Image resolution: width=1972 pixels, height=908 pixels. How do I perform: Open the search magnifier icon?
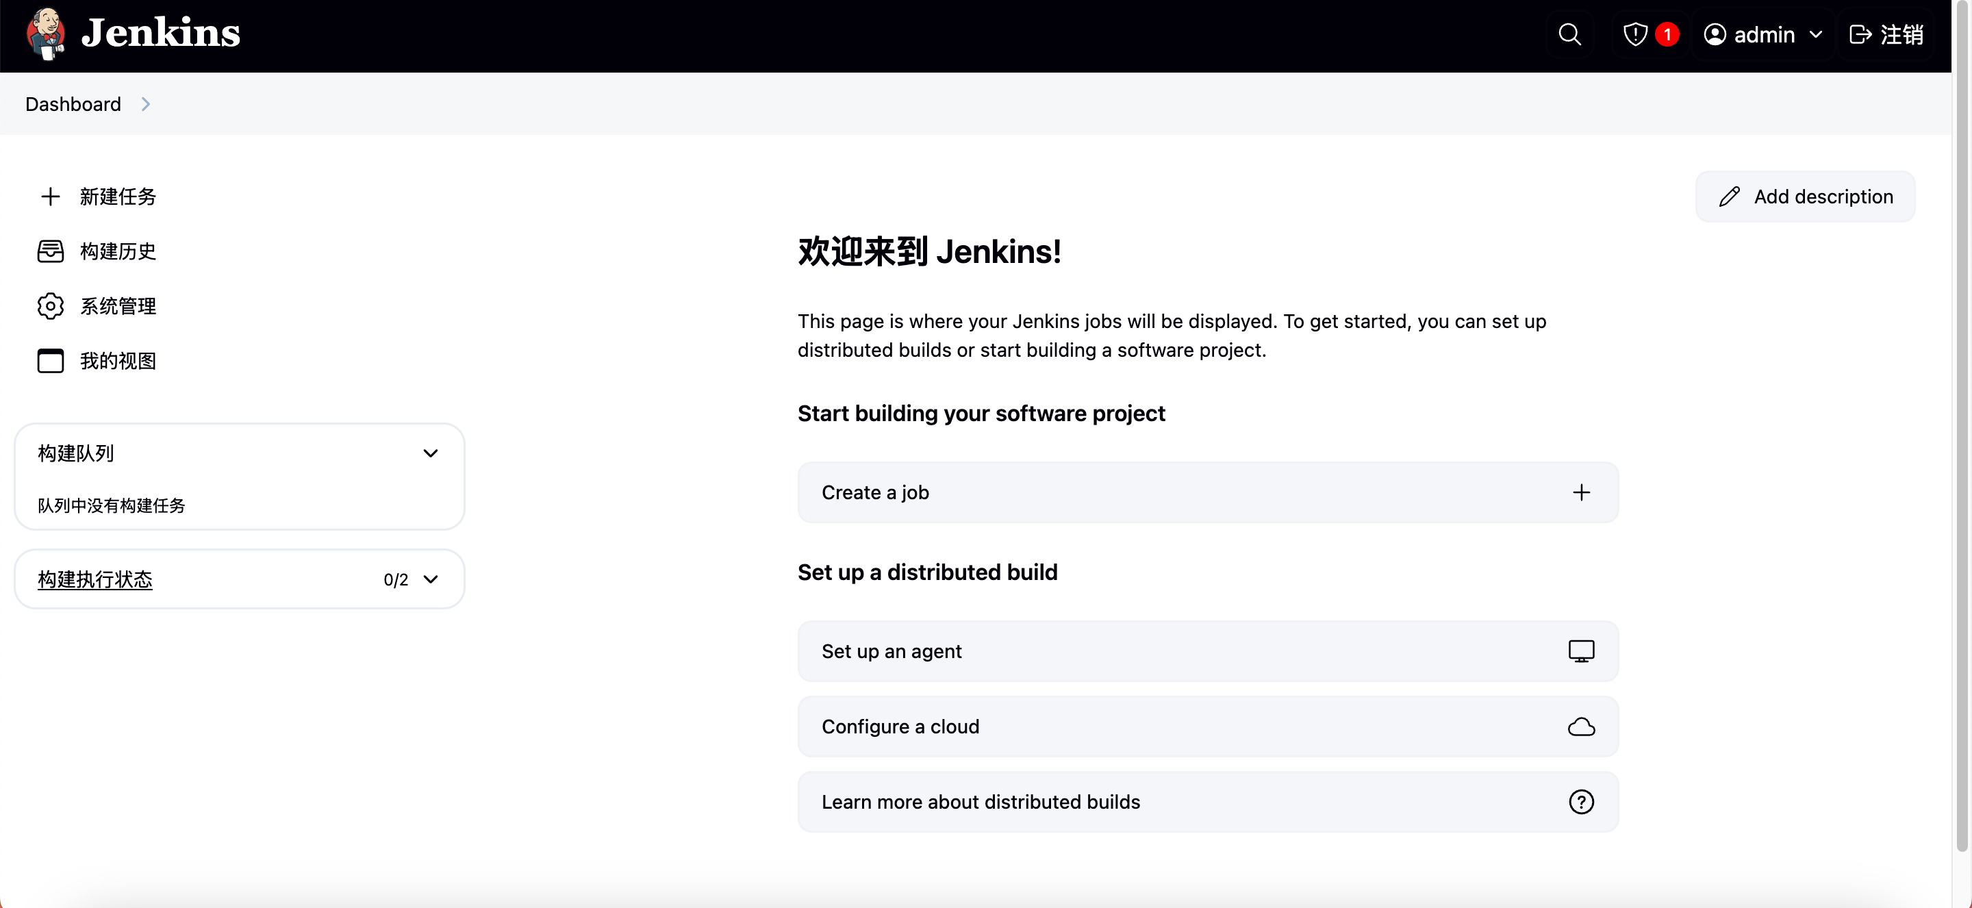pyautogui.click(x=1569, y=34)
